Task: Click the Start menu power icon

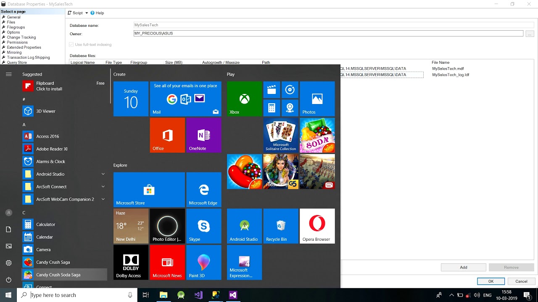Action: (x=8, y=280)
